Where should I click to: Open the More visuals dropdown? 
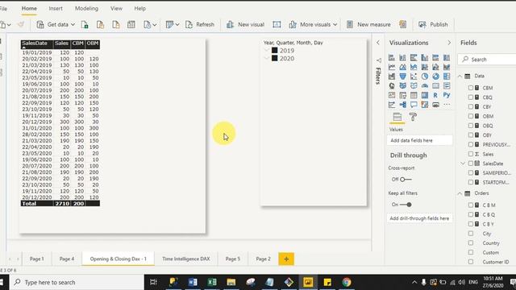click(x=335, y=25)
